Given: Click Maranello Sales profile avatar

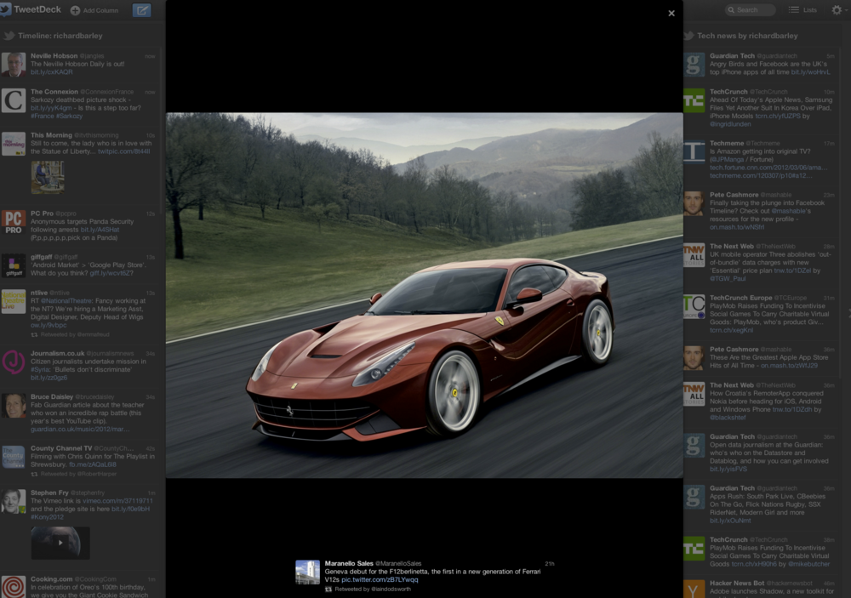Looking at the screenshot, I should click(307, 572).
